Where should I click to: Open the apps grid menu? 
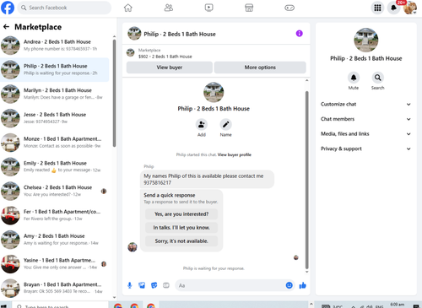[377, 8]
